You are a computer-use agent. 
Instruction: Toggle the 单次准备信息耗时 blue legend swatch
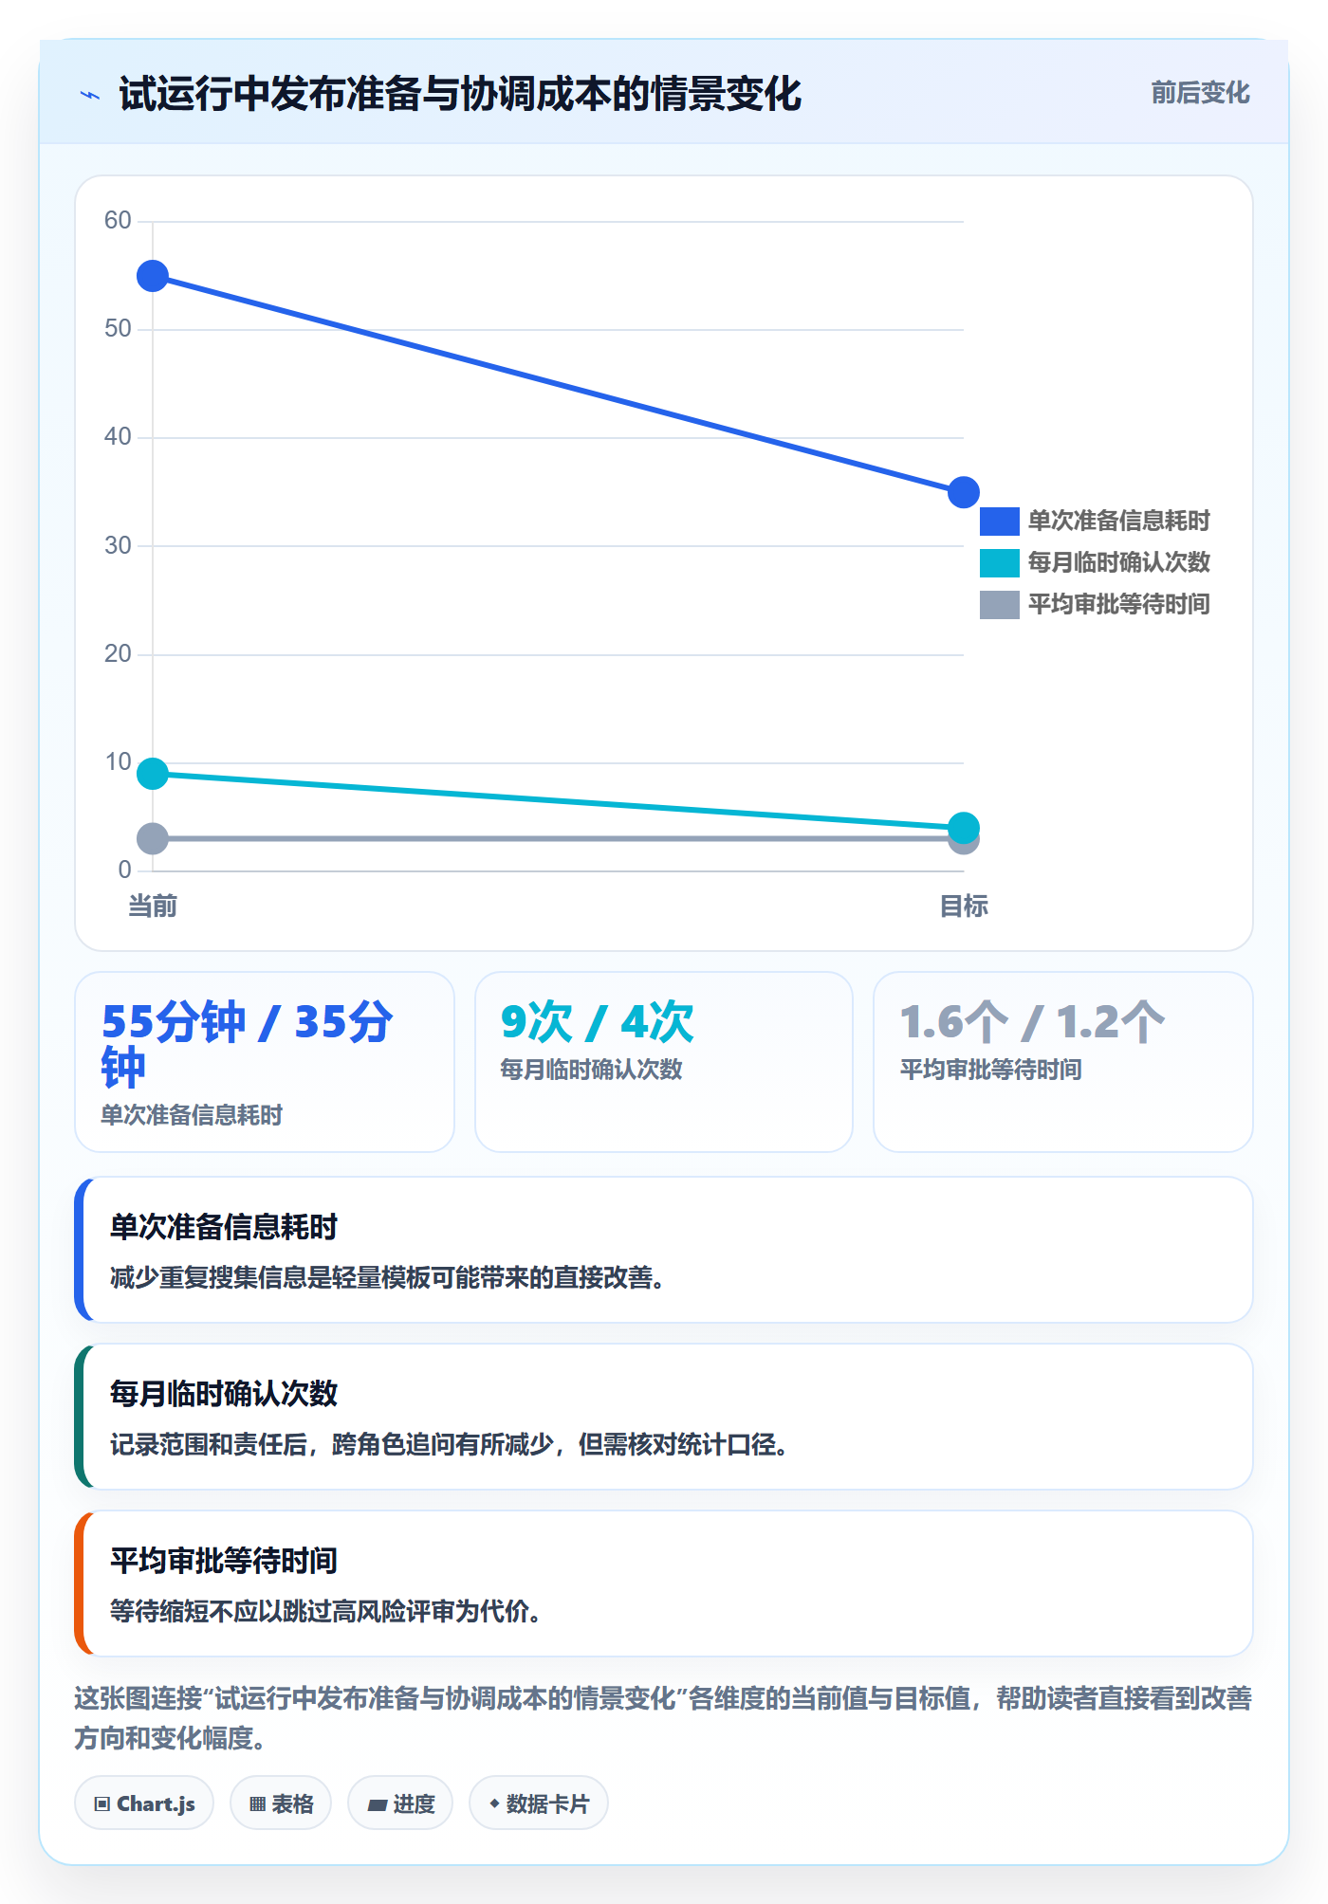tap(999, 522)
